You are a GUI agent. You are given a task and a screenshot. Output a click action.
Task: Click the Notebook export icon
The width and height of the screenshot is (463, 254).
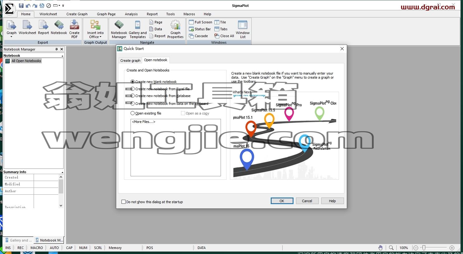59,27
